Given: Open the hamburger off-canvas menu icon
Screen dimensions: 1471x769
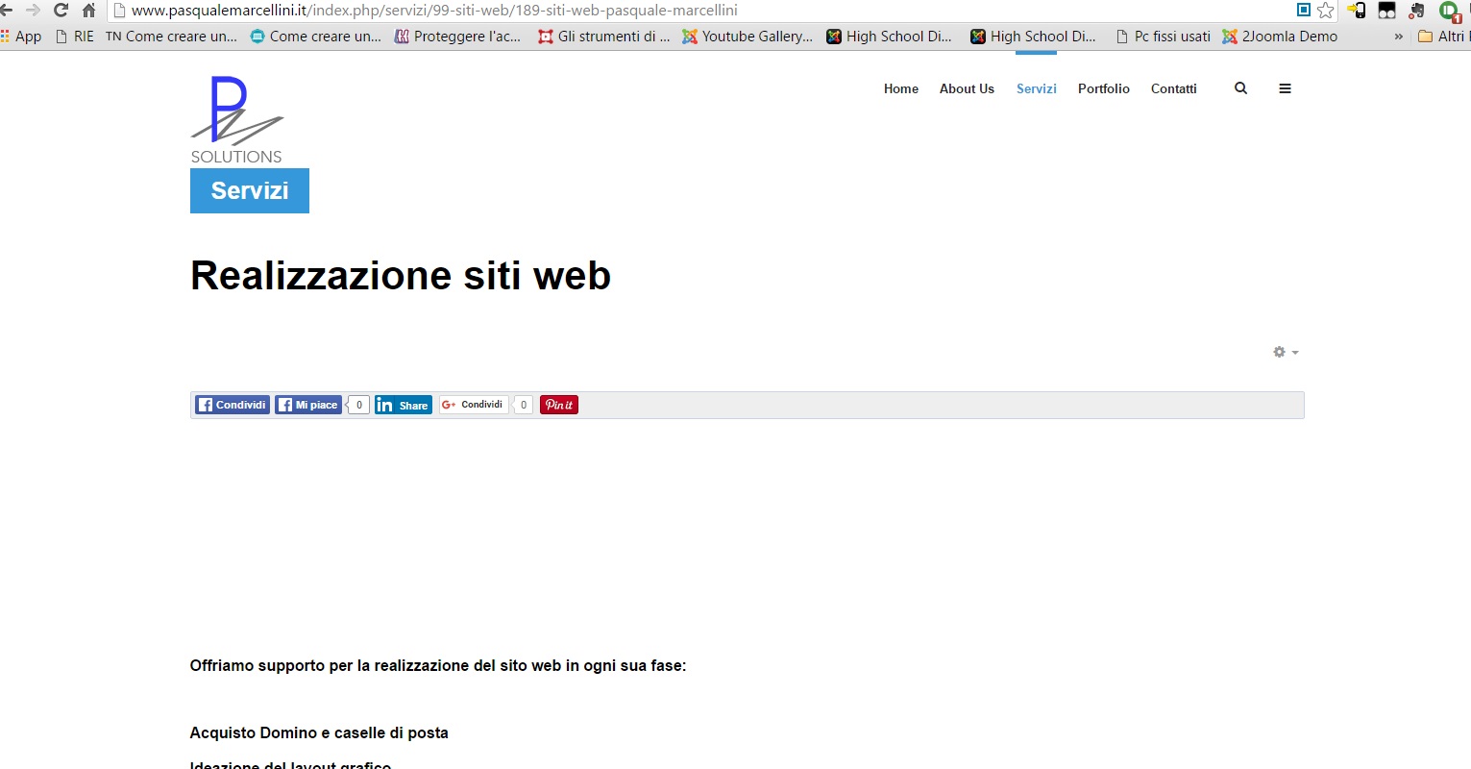Looking at the screenshot, I should click(x=1285, y=88).
